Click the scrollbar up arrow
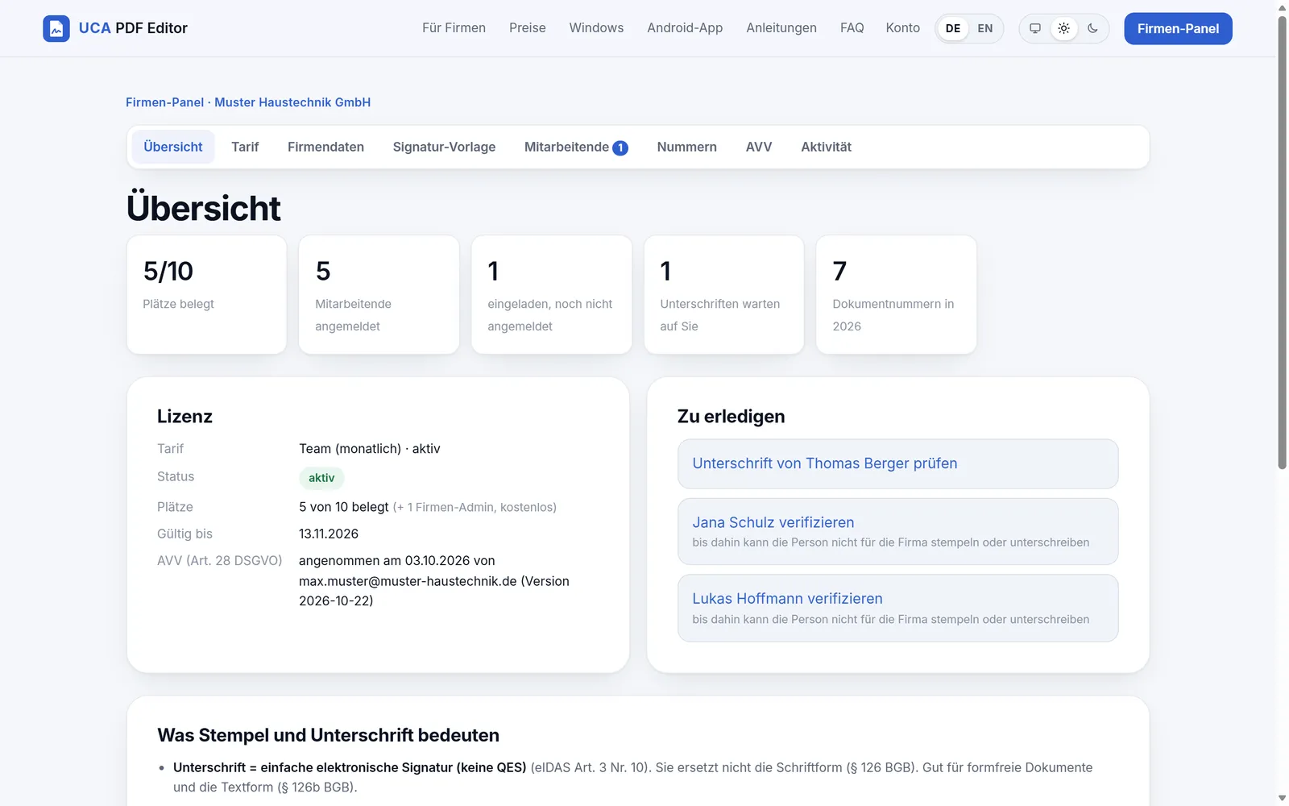This screenshot has width=1289, height=806. pos(1283,7)
